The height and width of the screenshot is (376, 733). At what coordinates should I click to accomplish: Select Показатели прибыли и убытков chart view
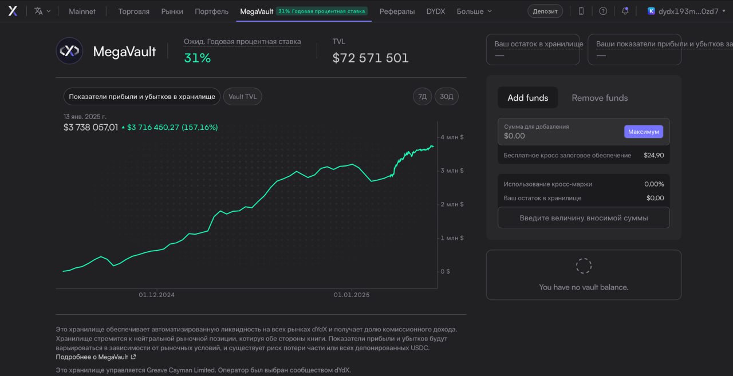click(141, 97)
